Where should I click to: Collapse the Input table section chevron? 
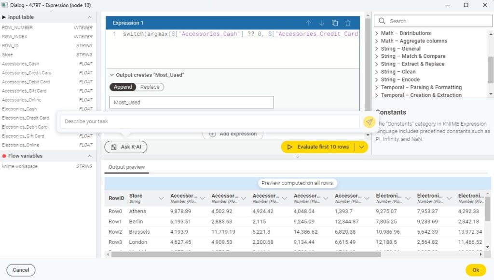[x=89, y=17]
